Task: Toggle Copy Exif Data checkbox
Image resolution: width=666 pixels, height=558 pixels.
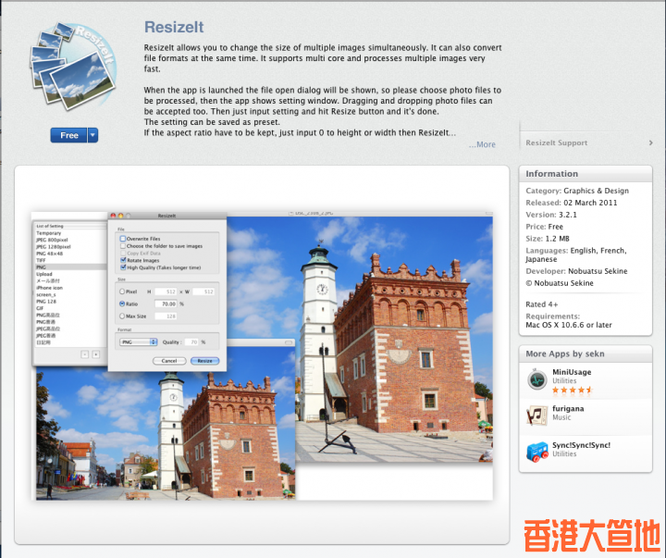Action: tap(123, 253)
